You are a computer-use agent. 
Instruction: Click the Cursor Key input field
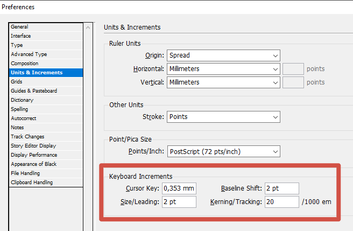coord(179,188)
